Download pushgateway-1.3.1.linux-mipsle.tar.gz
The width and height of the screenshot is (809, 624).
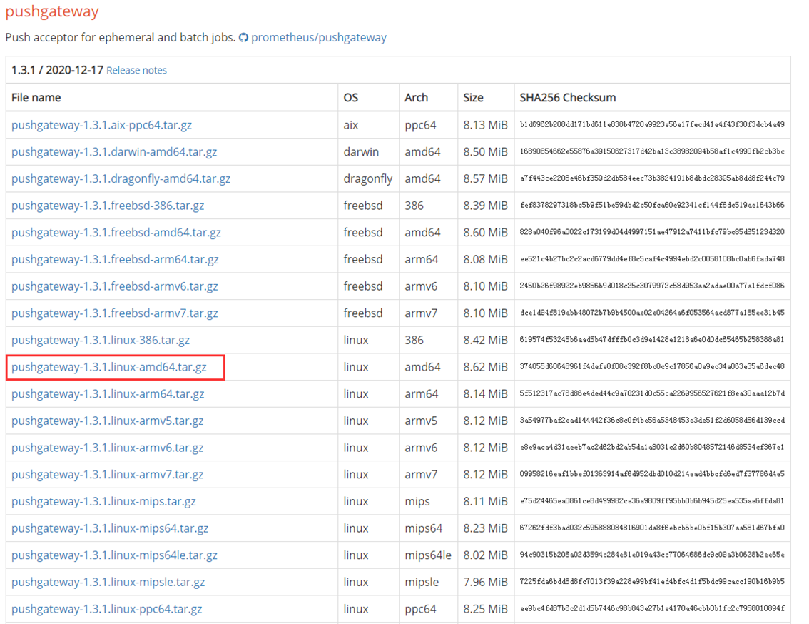click(x=108, y=582)
